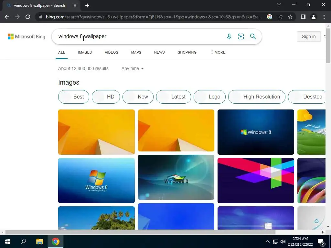Open first orange wallpaper thumbnail

96,132
